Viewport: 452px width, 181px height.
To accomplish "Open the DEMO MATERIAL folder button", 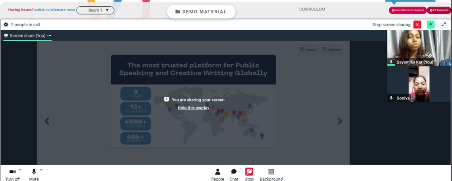I will pyautogui.click(x=201, y=12).
